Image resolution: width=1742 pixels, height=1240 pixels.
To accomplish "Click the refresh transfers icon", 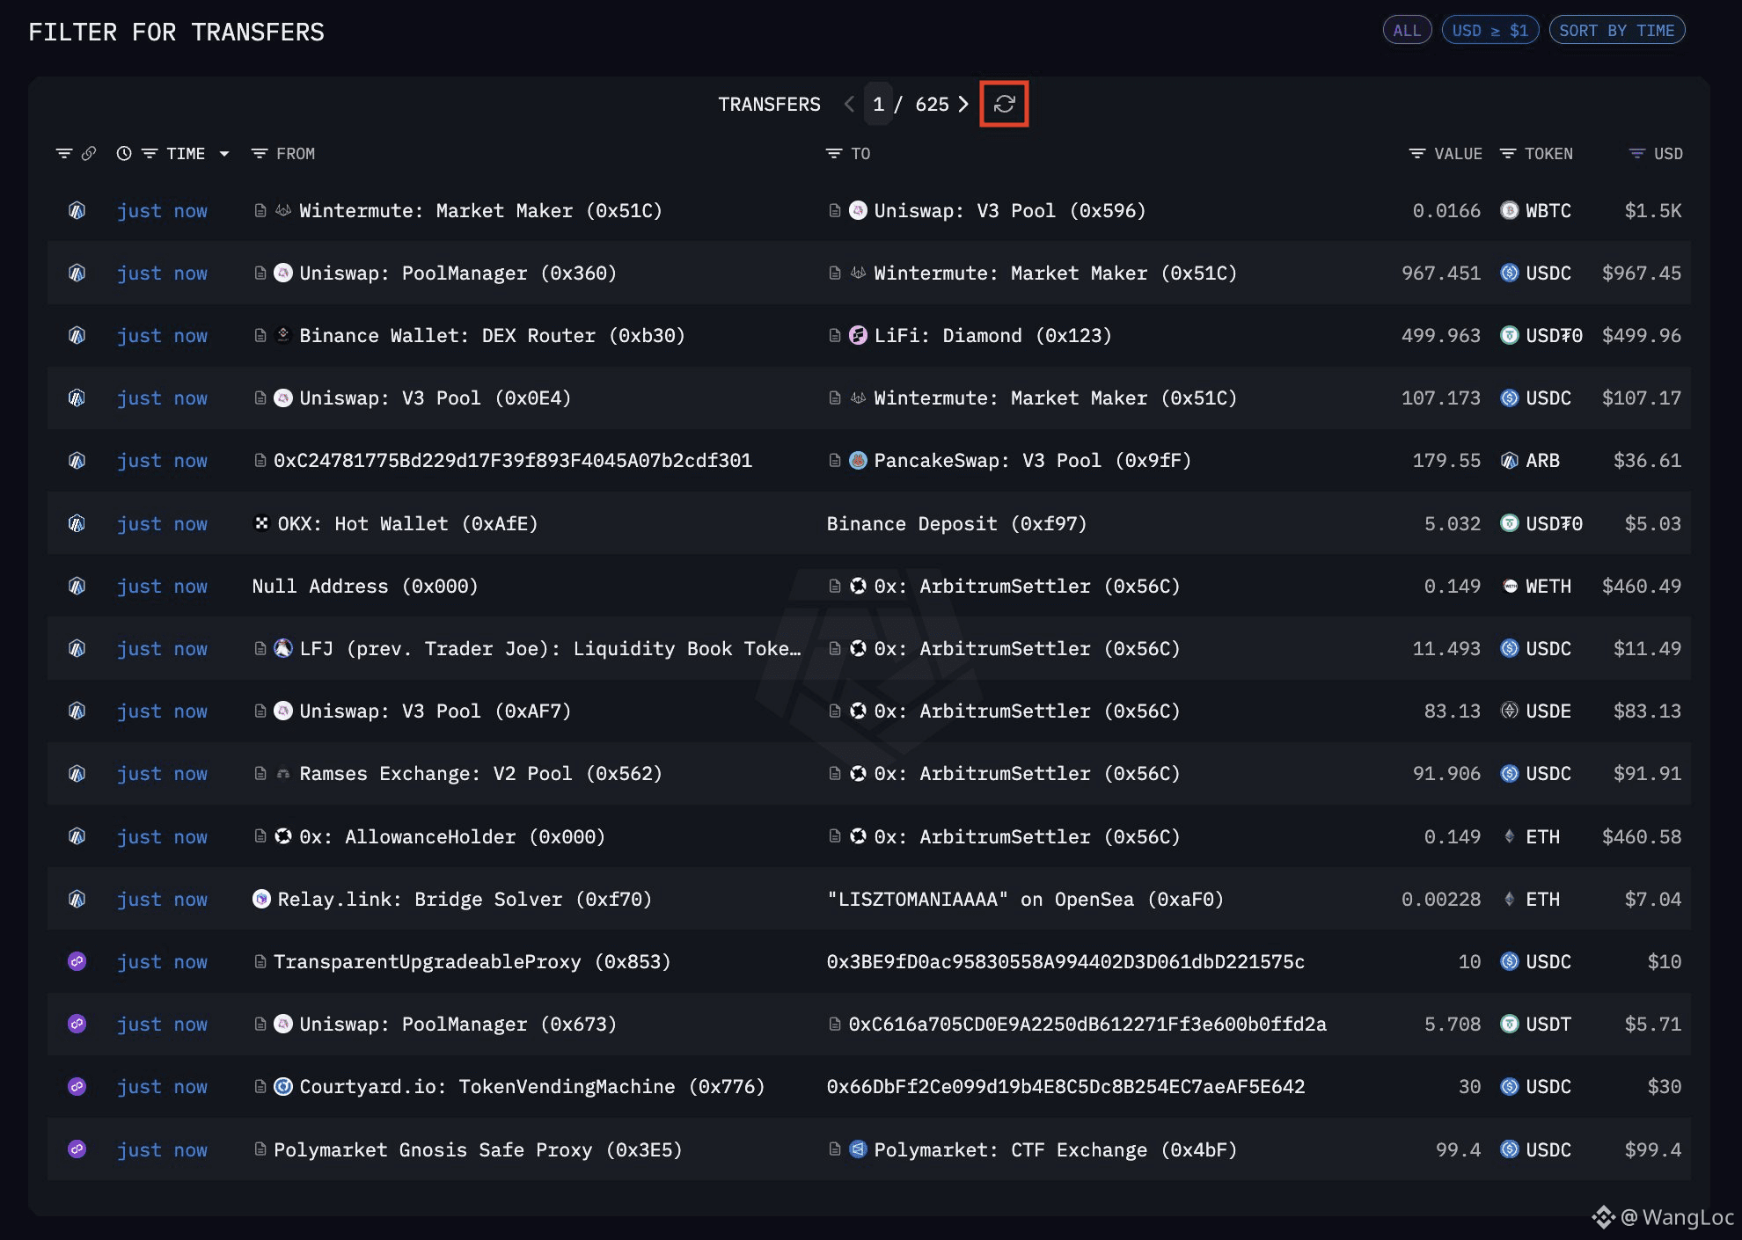I will pos(1004,104).
